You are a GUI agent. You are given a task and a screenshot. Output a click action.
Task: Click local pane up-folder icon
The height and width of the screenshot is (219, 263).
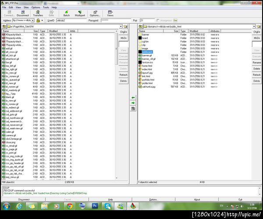4,26
